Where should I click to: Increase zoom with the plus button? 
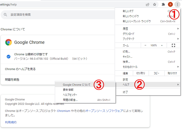coord(162,45)
